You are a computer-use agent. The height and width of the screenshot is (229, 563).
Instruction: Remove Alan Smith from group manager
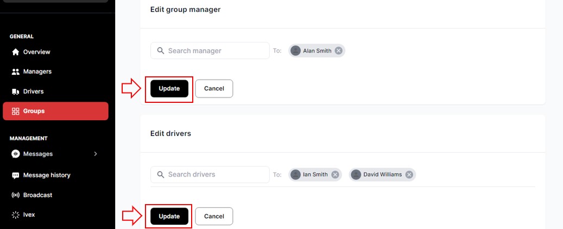point(338,50)
